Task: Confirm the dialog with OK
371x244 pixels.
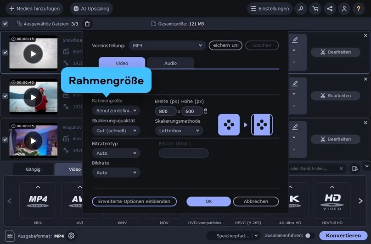Action: 208,201
